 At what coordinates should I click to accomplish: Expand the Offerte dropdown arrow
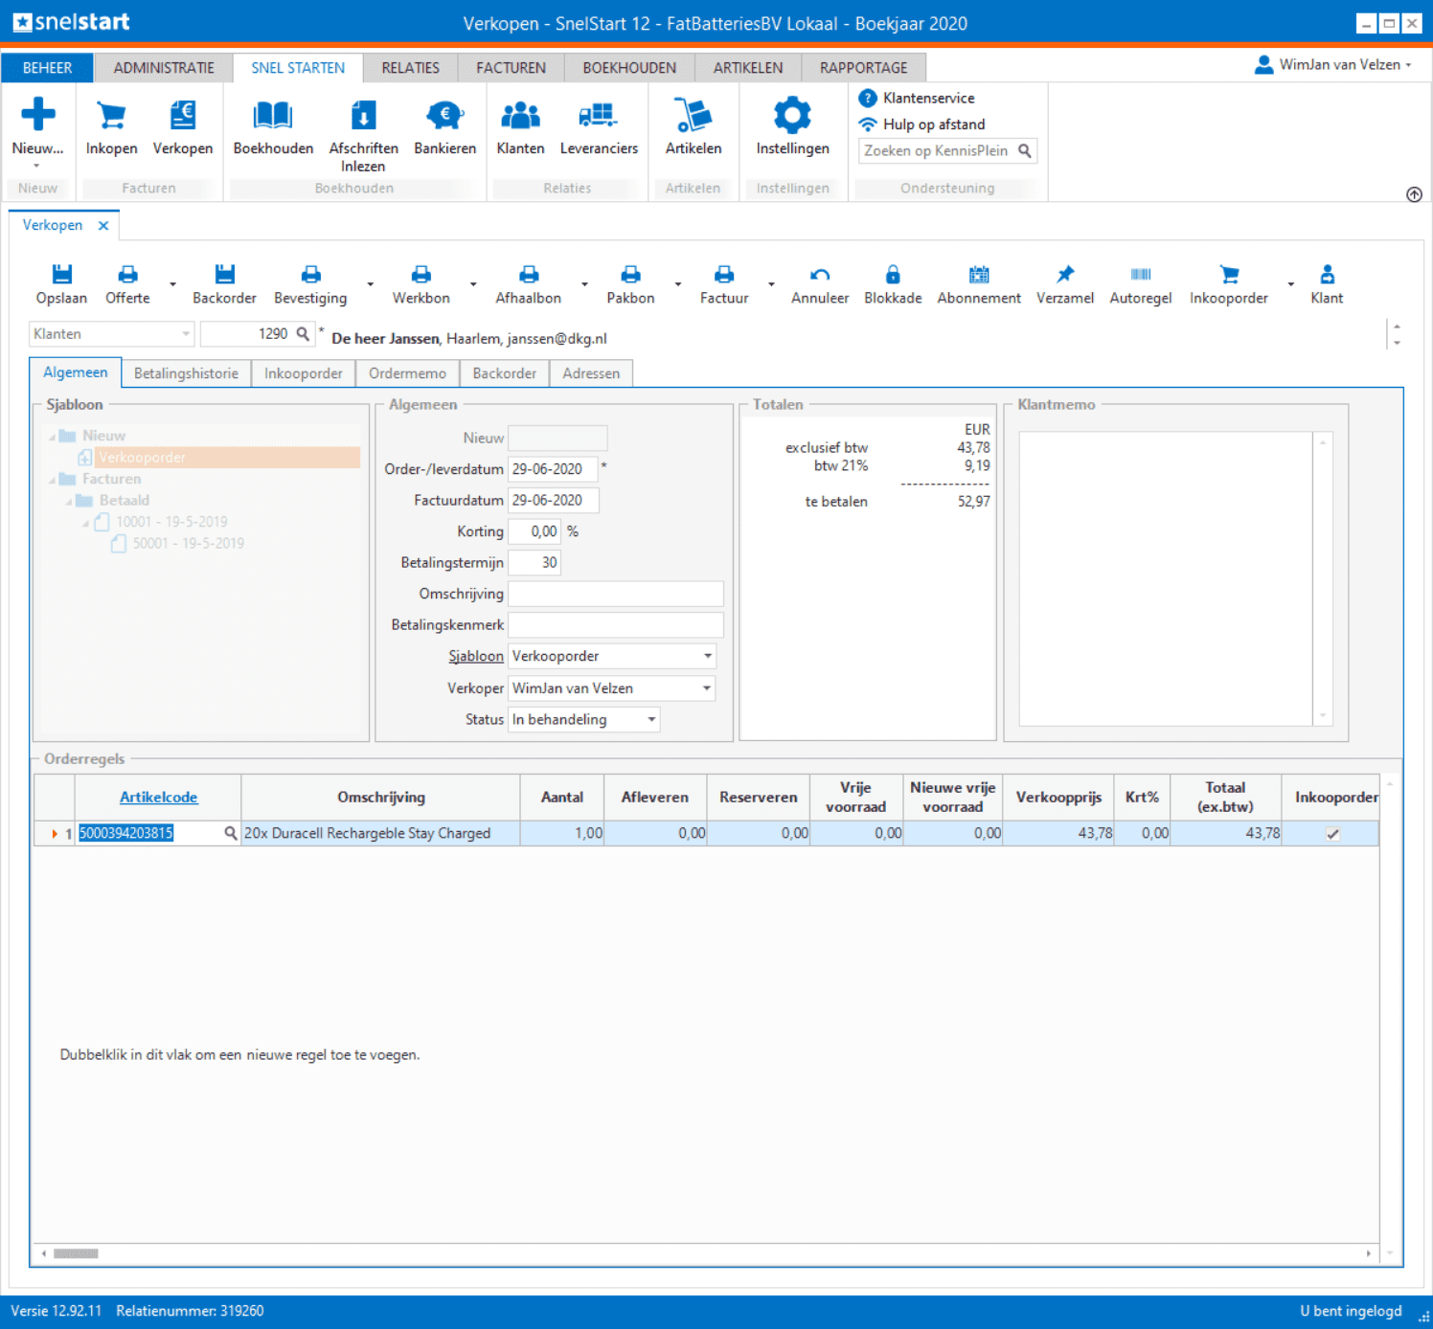(172, 284)
